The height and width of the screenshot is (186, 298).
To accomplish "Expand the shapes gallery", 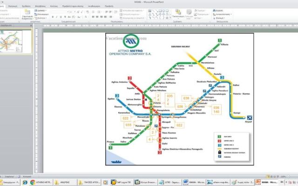I will (x=170, y=18).
